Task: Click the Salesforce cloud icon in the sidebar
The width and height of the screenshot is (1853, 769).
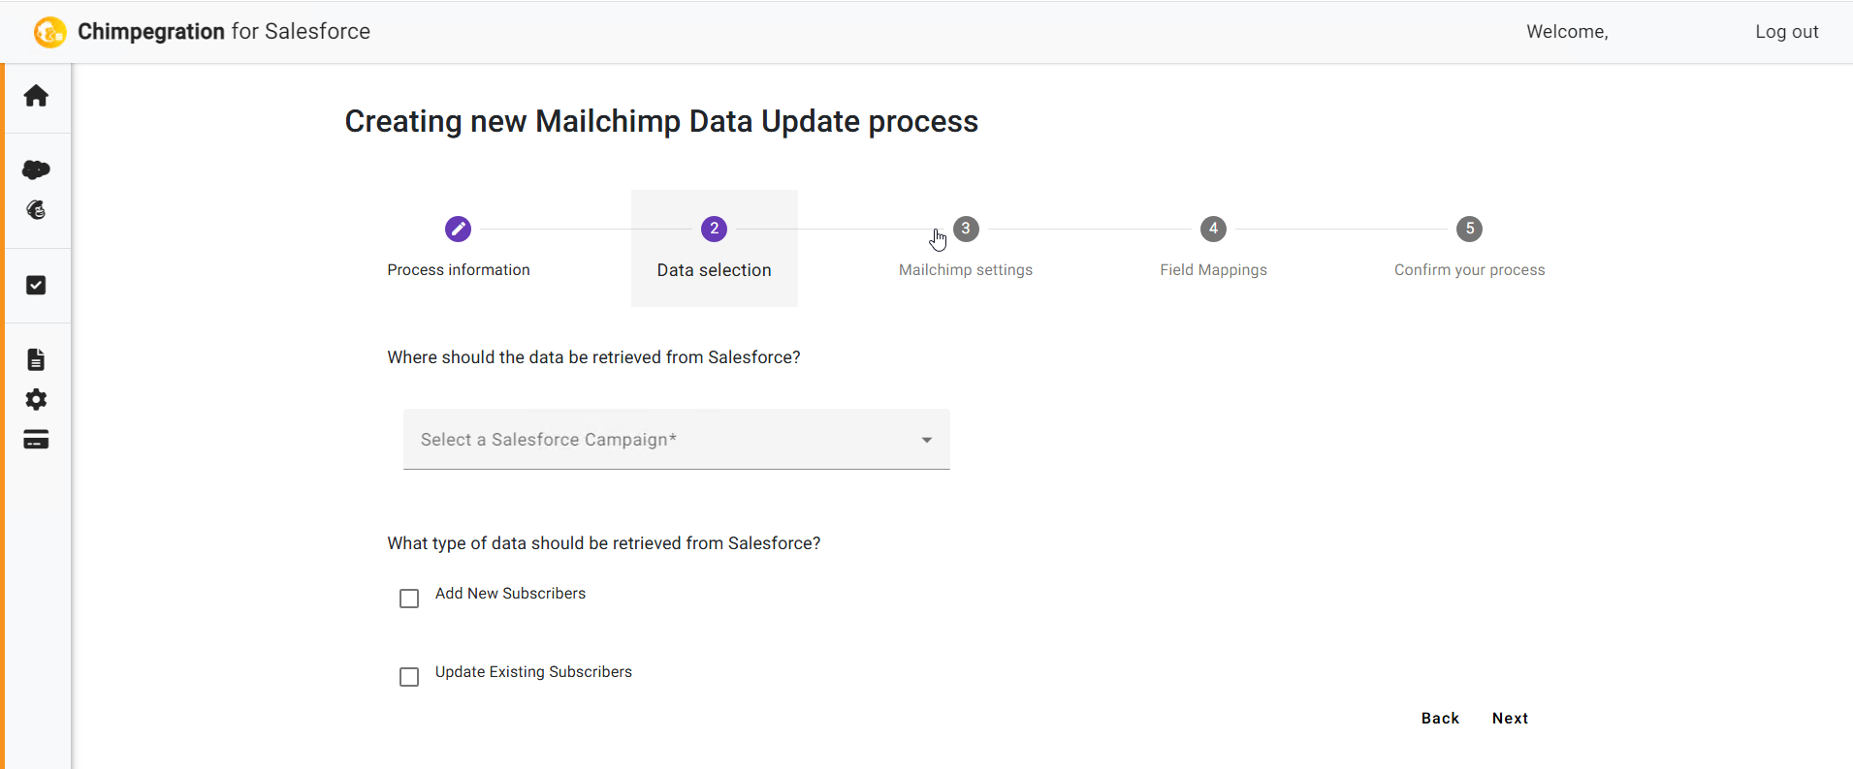Action: click(x=36, y=169)
